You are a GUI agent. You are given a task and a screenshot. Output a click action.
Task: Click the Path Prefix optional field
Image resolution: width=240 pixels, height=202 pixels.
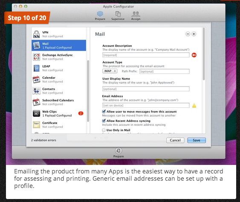click(x=165, y=72)
